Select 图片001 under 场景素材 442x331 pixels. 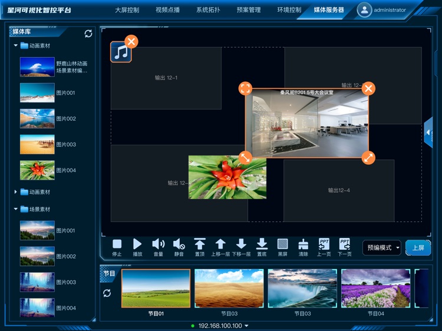37,230
